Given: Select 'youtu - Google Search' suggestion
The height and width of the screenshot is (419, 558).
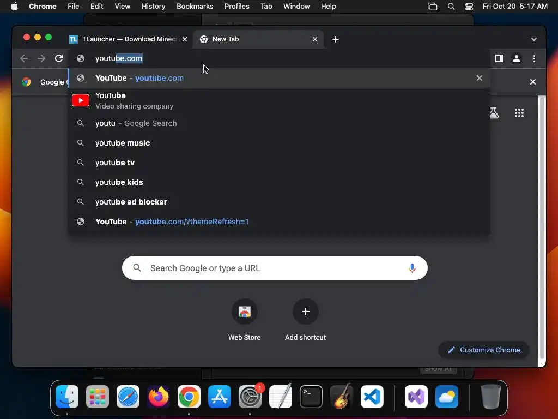Looking at the screenshot, I should coord(279,123).
